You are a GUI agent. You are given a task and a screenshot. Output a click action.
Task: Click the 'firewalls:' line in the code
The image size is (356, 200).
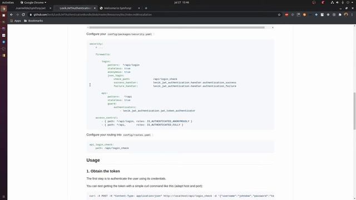point(103,54)
